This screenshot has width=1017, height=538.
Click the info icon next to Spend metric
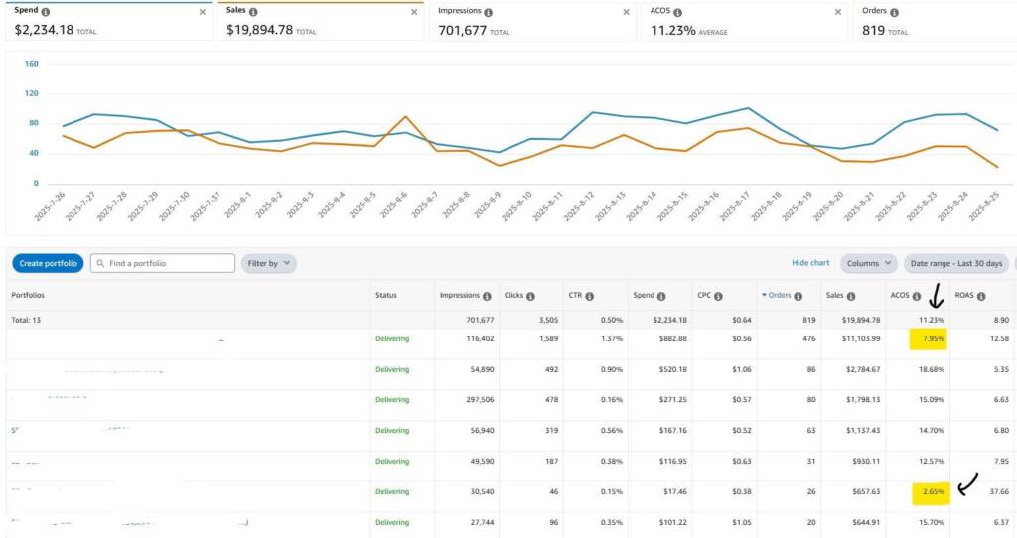(46, 12)
